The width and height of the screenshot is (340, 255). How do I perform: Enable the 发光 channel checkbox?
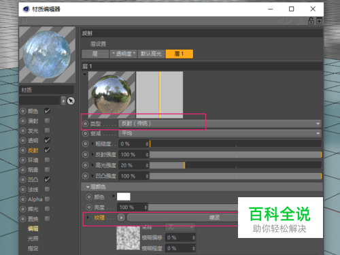coord(47,131)
